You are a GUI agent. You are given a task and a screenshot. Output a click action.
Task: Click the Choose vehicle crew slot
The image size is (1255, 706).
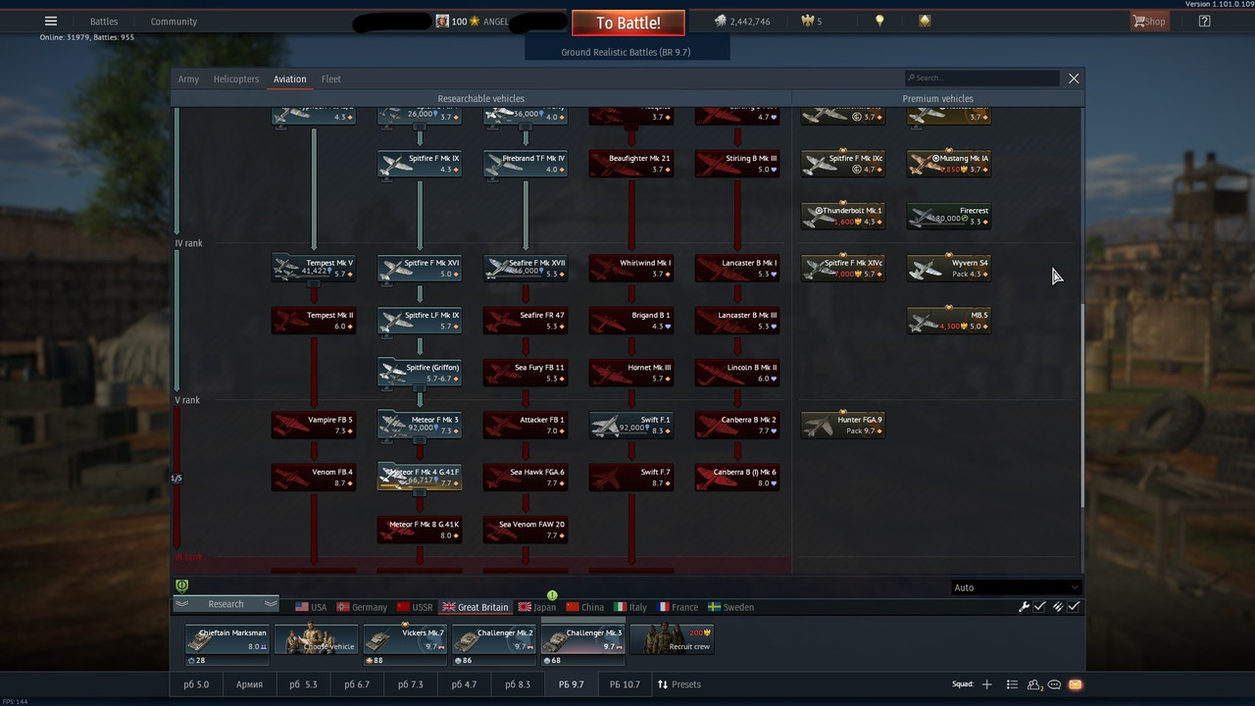[x=317, y=638]
